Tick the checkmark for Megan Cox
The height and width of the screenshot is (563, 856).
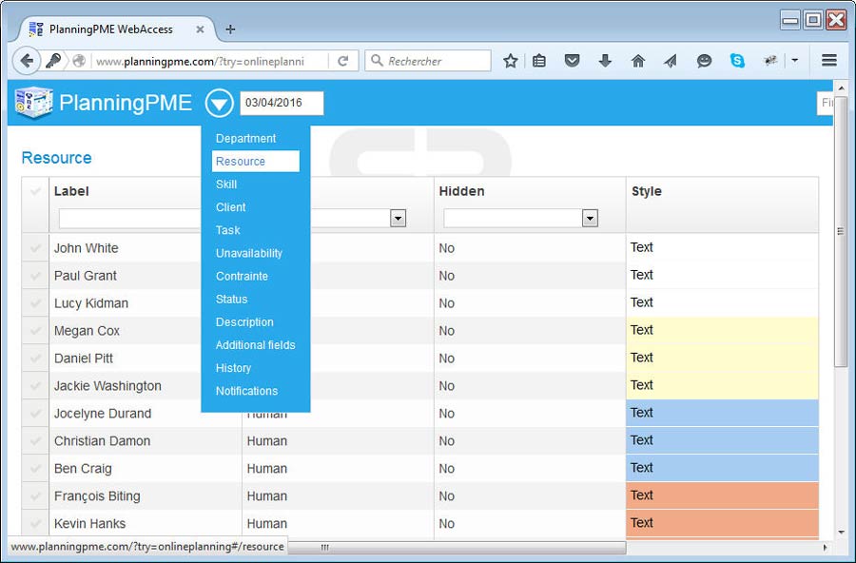coord(35,331)
